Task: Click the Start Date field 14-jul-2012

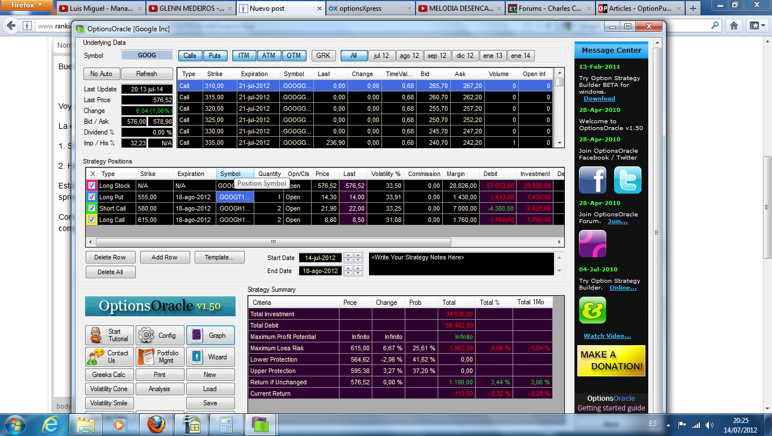Action: tap(321, 258)
